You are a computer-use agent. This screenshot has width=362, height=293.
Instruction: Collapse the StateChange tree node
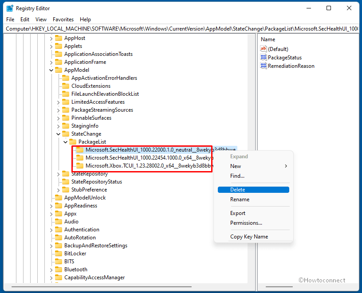[59, 134]
